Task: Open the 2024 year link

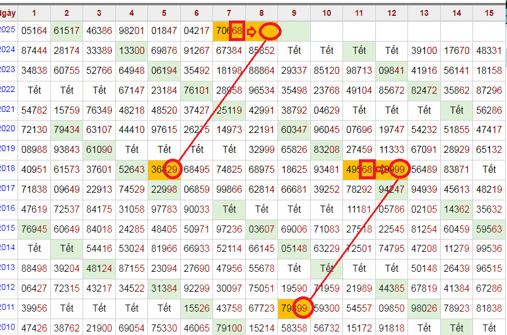Action: 7,50
